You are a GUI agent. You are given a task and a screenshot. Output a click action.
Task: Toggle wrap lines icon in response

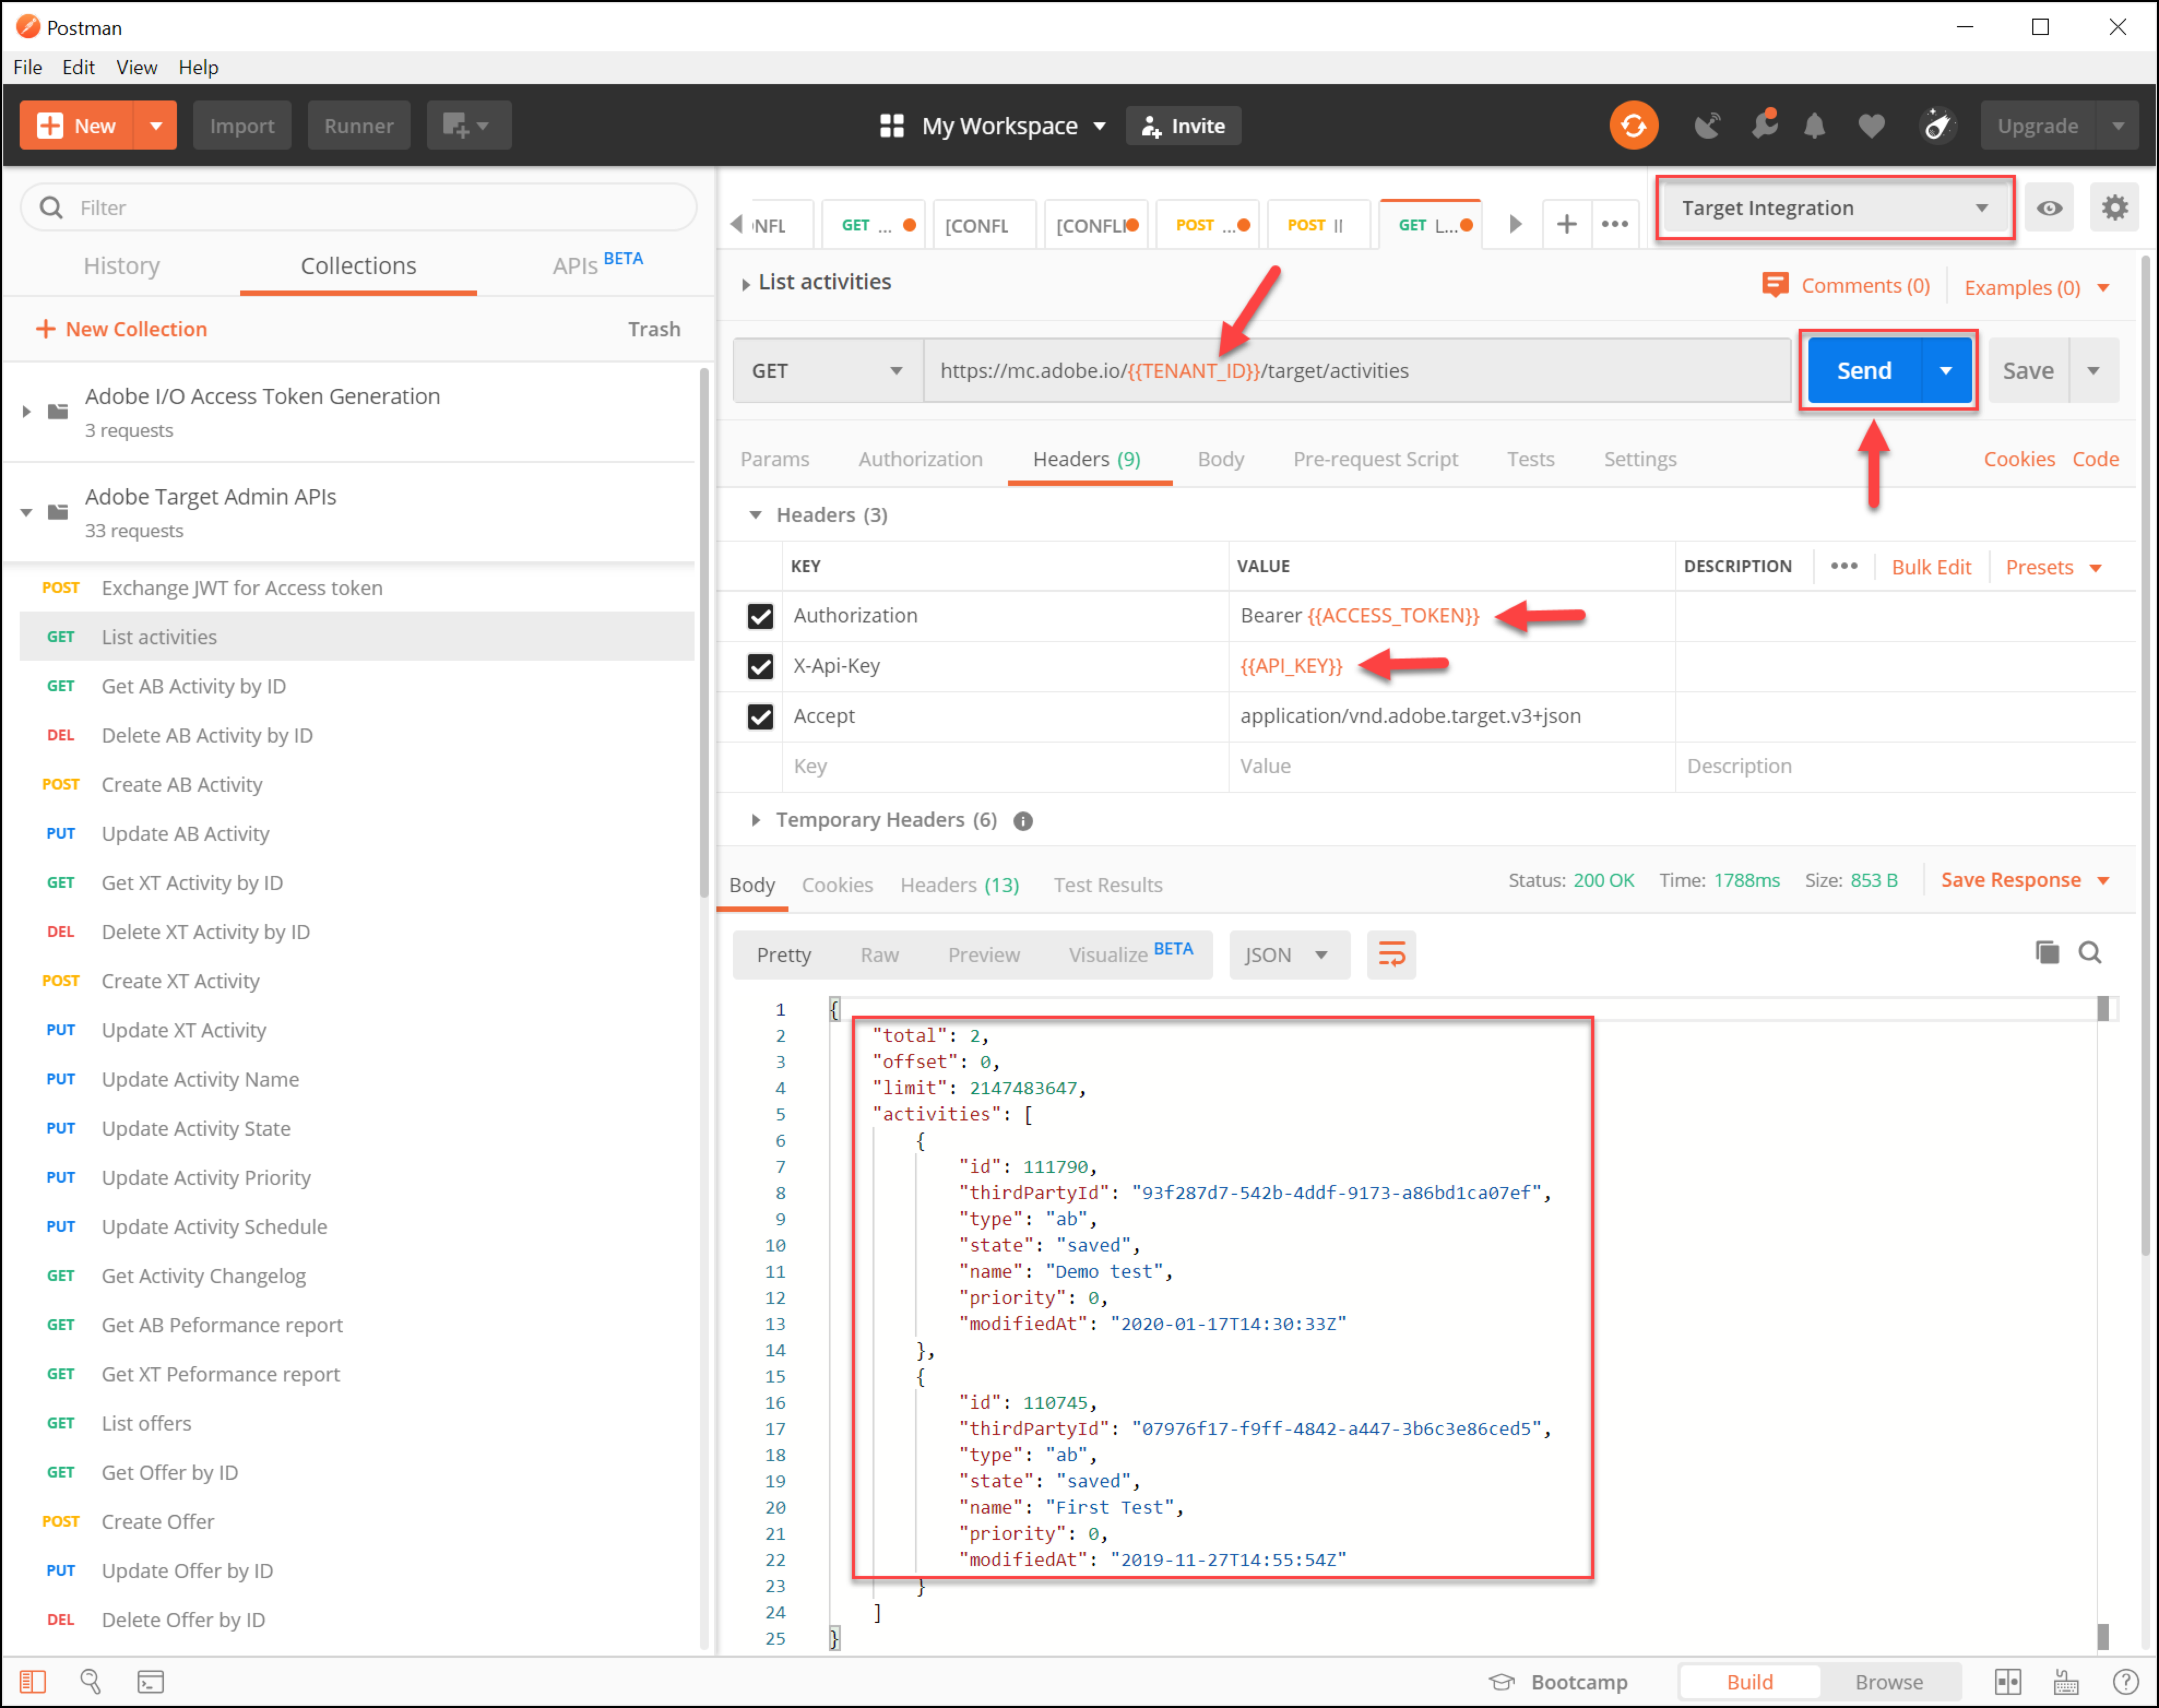click(x=1391, y=954)
